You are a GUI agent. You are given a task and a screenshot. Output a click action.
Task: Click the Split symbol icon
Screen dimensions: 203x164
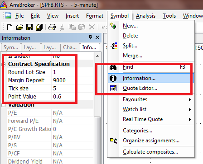click(114, 46)
